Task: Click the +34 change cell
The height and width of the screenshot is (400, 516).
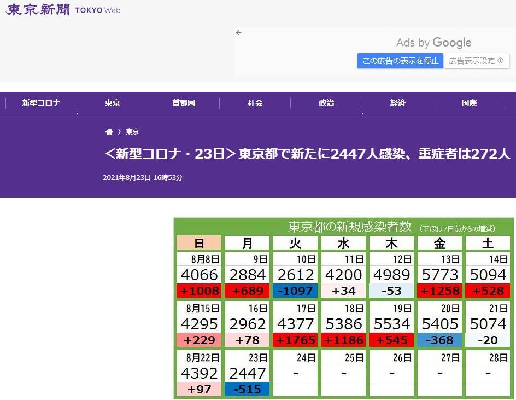Action: [343, 291]
